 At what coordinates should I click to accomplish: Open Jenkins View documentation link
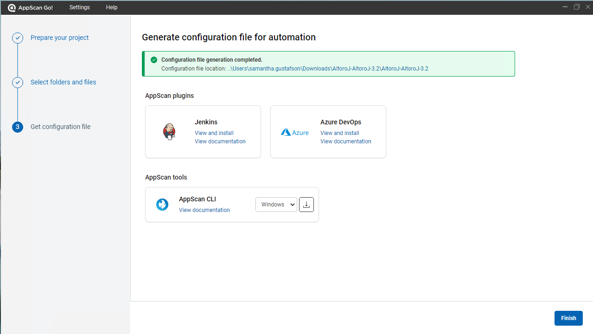coord(220,141)
